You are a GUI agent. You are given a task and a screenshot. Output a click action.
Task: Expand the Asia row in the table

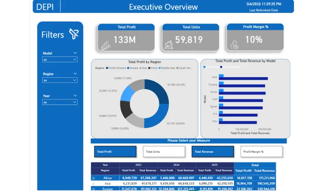(93, 184)
